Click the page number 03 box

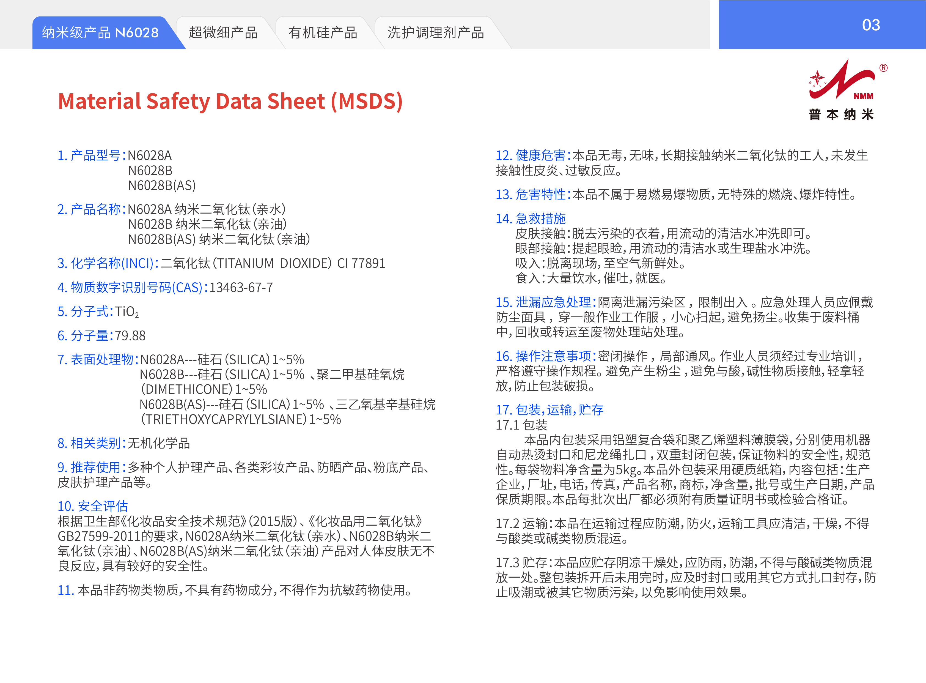pos(871,25)
